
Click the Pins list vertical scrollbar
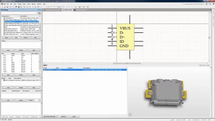(x=40, y=62)
